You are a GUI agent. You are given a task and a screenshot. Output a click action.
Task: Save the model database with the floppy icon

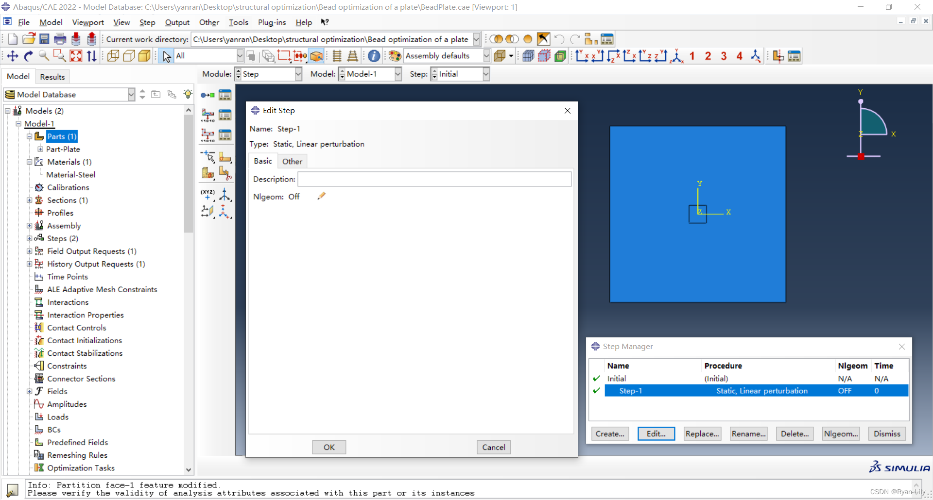coord(44,39)
